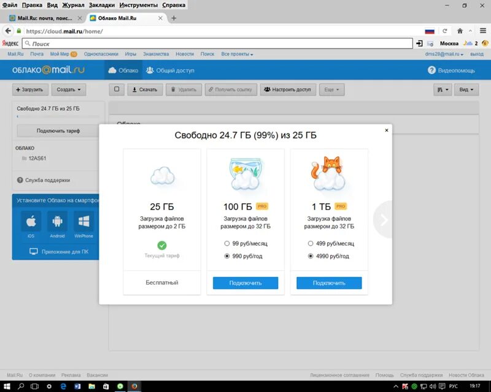Click the Yandex Поиск search field
Screen dimensions: 491x392
click(x=217, y=43)
